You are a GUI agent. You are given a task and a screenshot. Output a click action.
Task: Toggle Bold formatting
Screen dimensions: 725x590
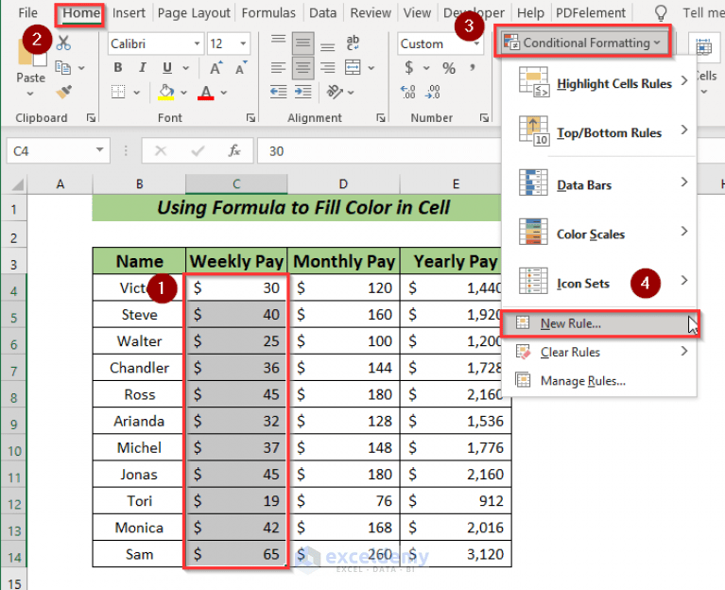click(x=118, y=68)
